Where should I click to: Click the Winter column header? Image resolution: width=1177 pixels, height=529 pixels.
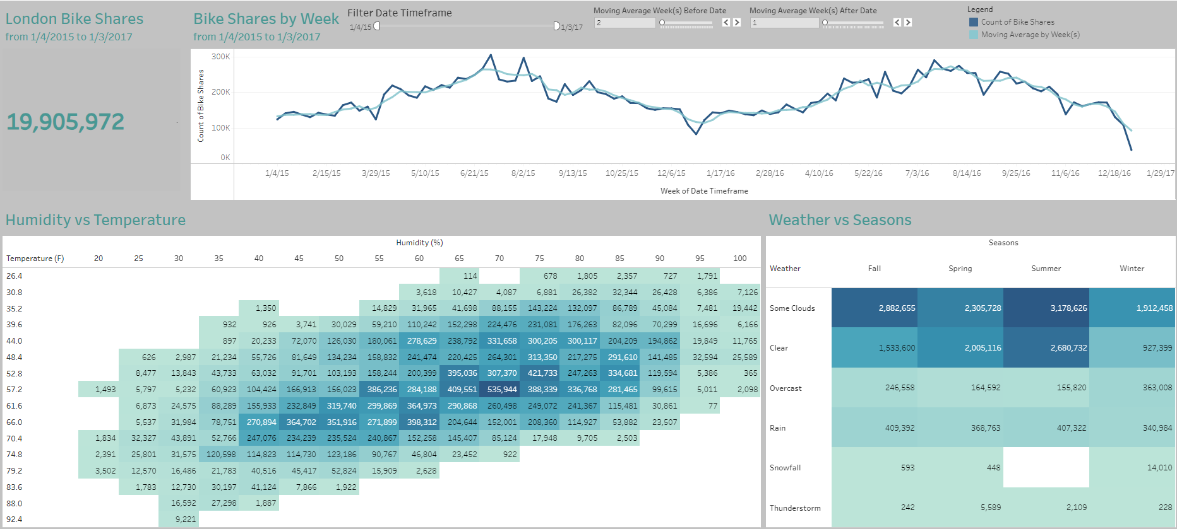click(1132, 269)
